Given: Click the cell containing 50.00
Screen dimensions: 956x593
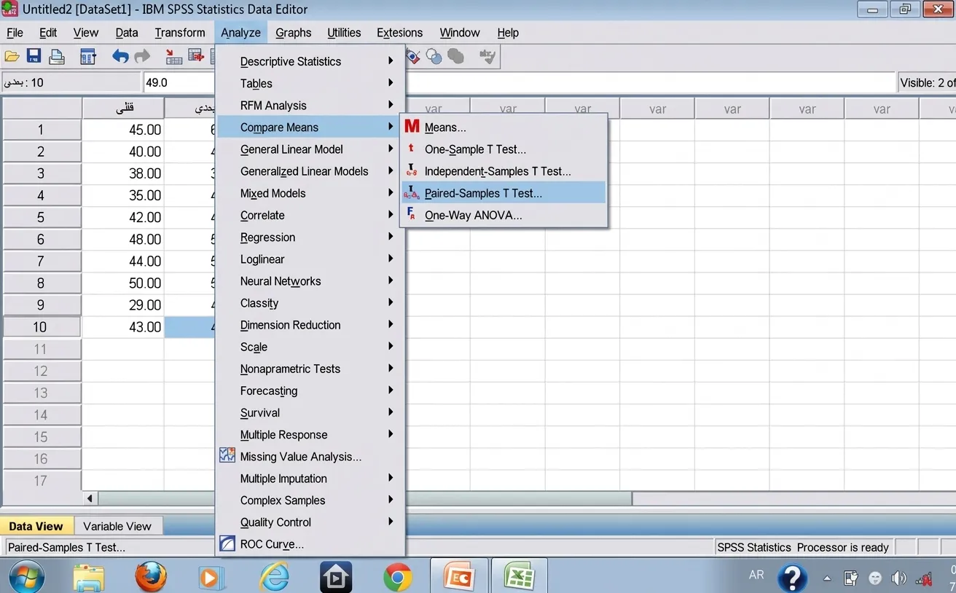Looking at the screenshot, I should click(x=123, y=283).
